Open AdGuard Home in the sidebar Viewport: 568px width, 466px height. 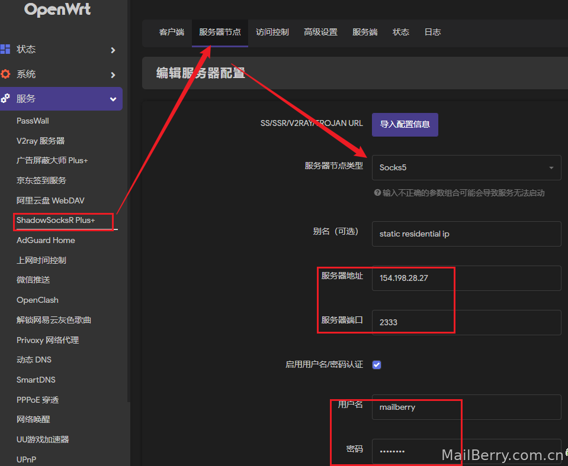tap(46, 240)
